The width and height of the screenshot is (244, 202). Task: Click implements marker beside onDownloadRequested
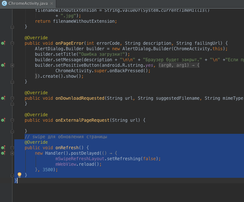[x=3, y=98]
